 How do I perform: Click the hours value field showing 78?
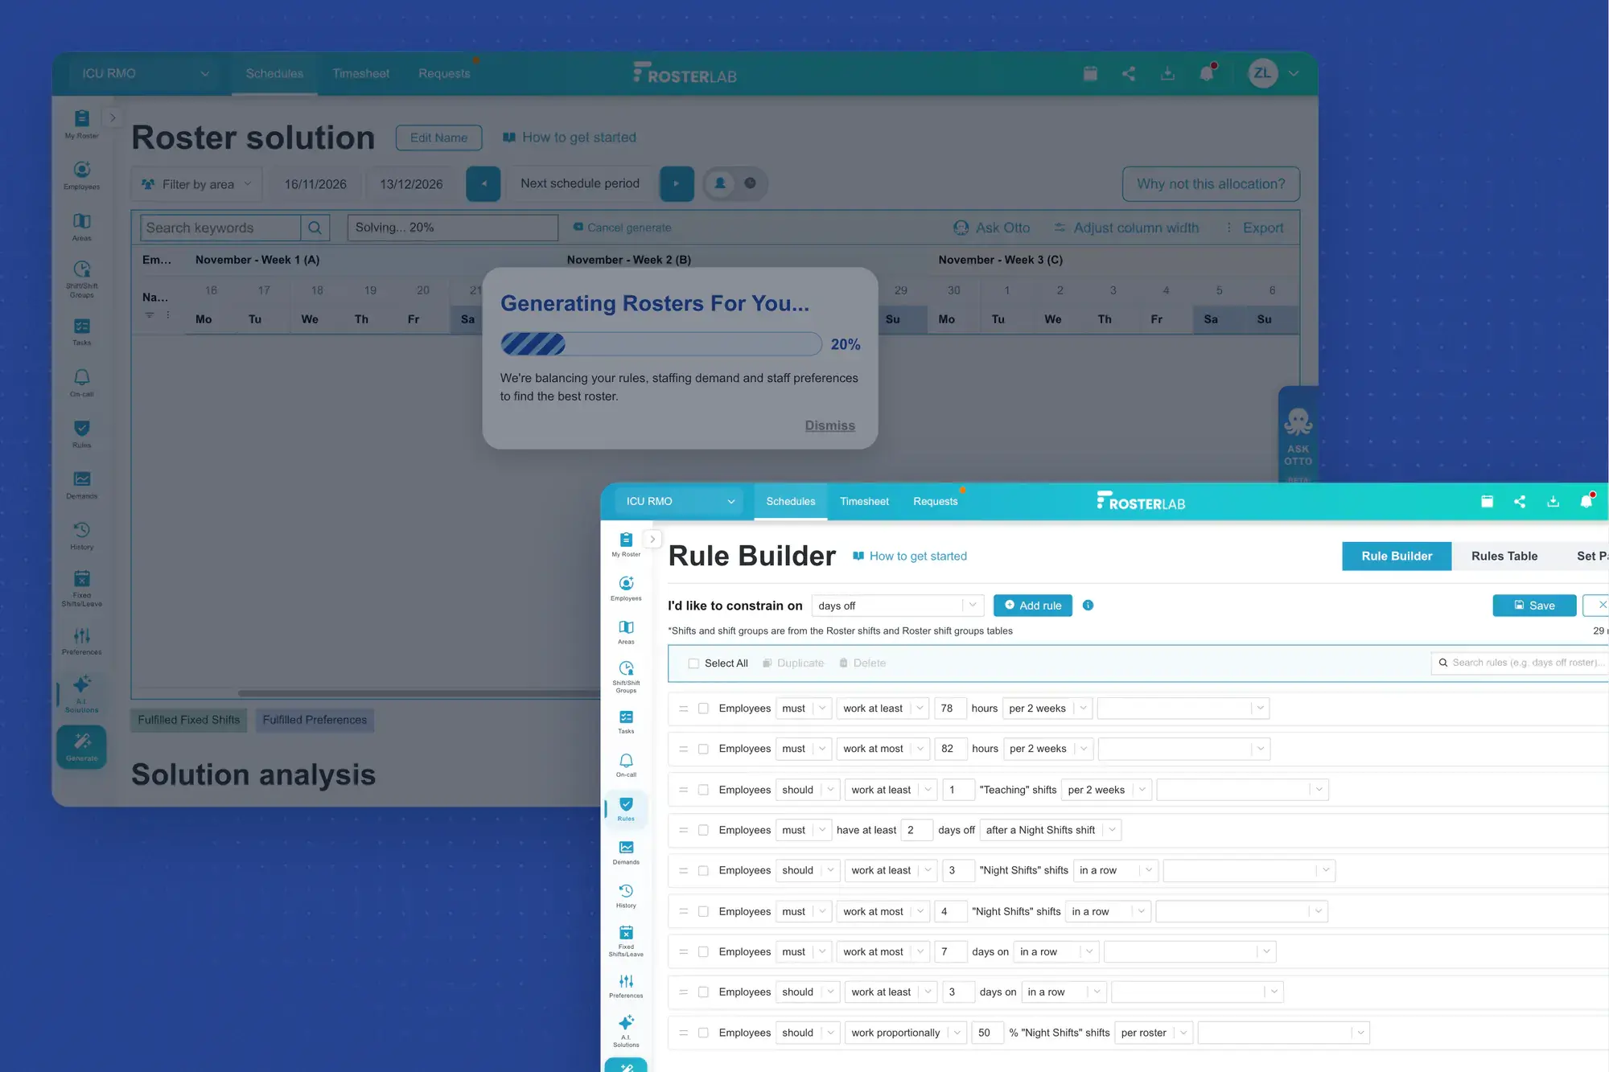950,709
